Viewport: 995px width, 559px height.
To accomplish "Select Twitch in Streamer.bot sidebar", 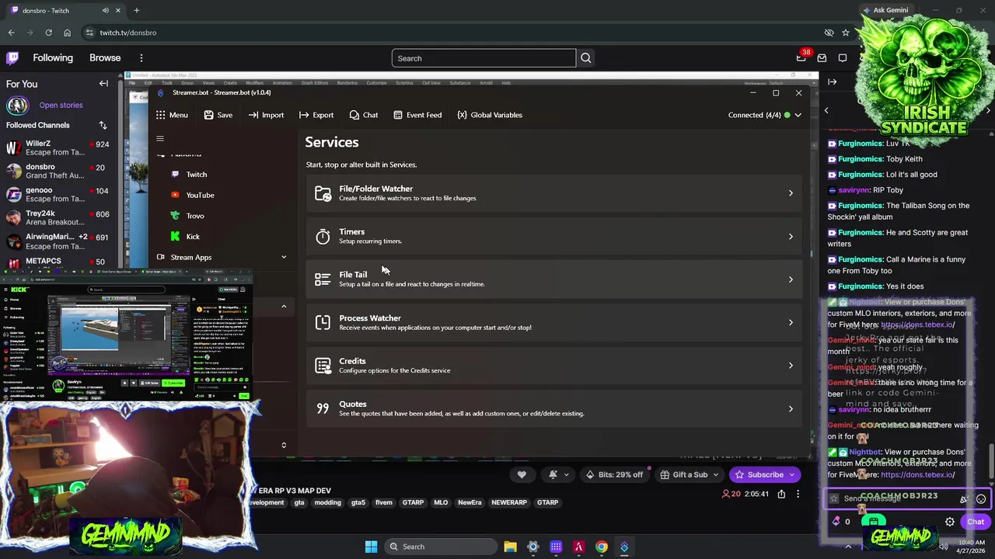I will coord(196,175).
